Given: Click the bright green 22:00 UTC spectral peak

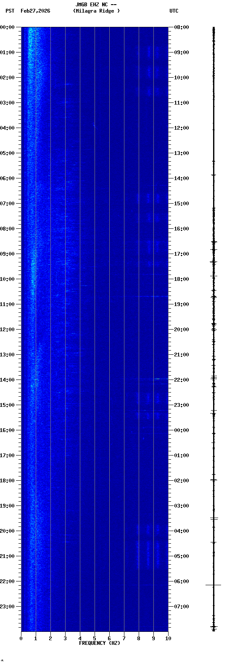Looking at the screenshot, I should point(157,379).
